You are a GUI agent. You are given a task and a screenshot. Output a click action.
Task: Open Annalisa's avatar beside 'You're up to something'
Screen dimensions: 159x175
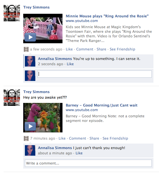[30, 61]
